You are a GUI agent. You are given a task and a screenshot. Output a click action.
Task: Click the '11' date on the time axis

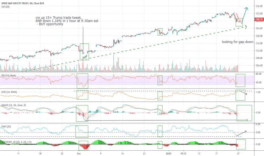[18, 153]
